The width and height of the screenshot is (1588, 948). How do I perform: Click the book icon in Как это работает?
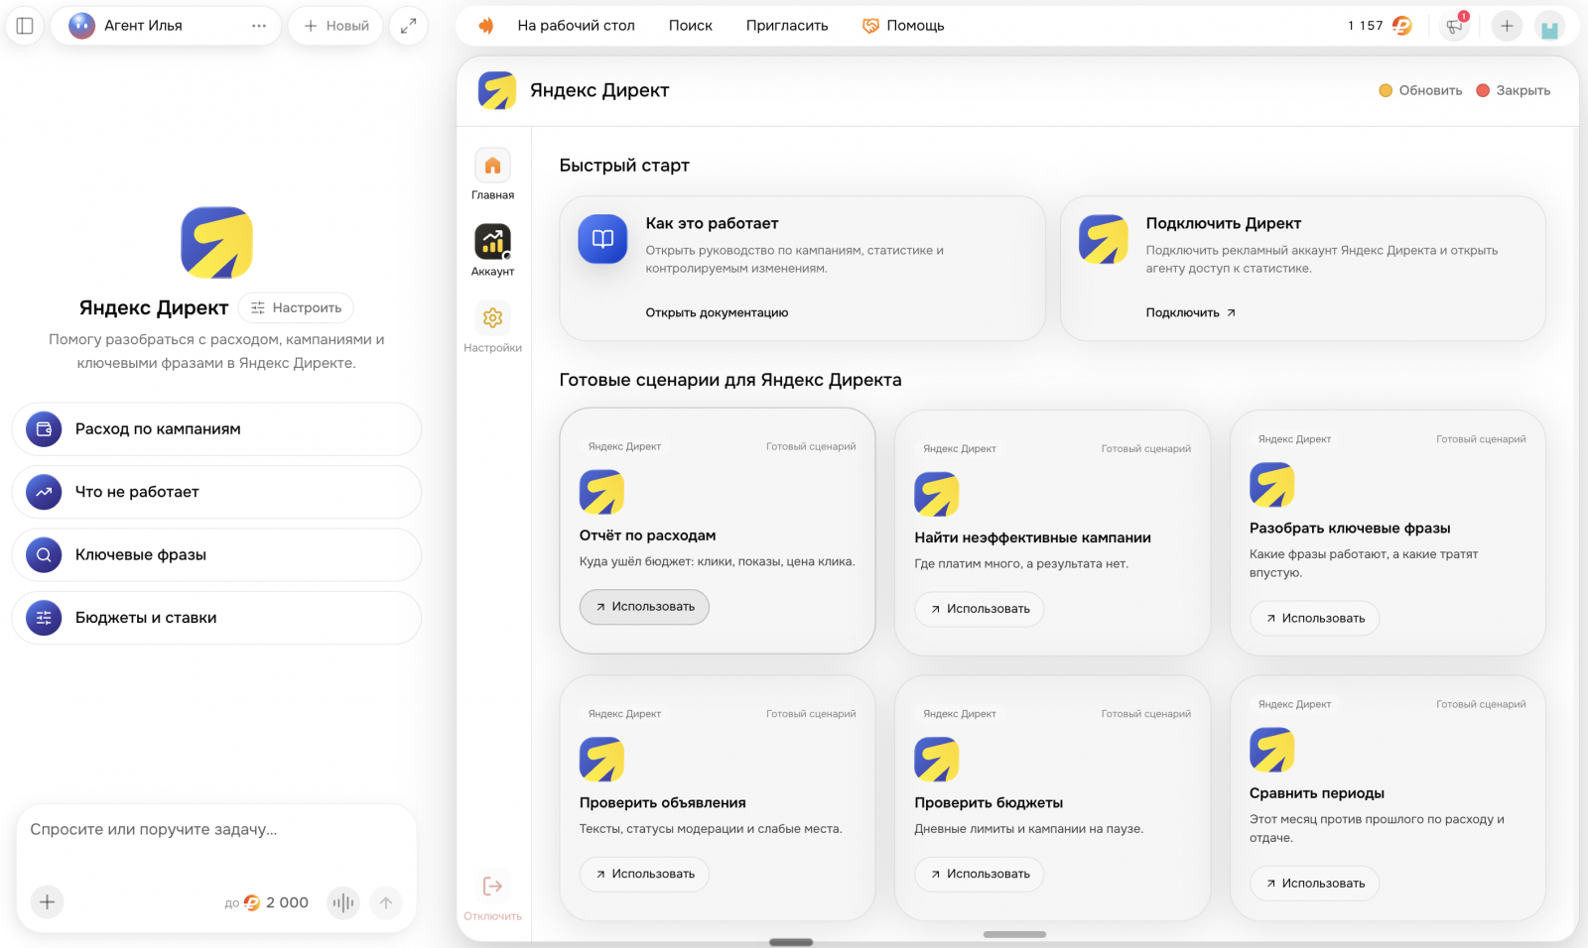coord(602,239)
